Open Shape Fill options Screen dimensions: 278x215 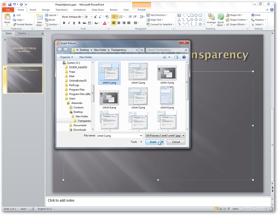click(234, 15)
